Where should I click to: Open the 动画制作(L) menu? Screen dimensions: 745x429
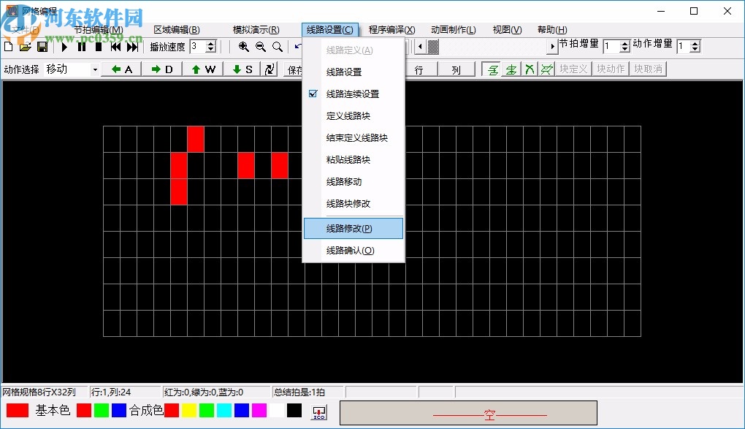[x=454, y=30]
